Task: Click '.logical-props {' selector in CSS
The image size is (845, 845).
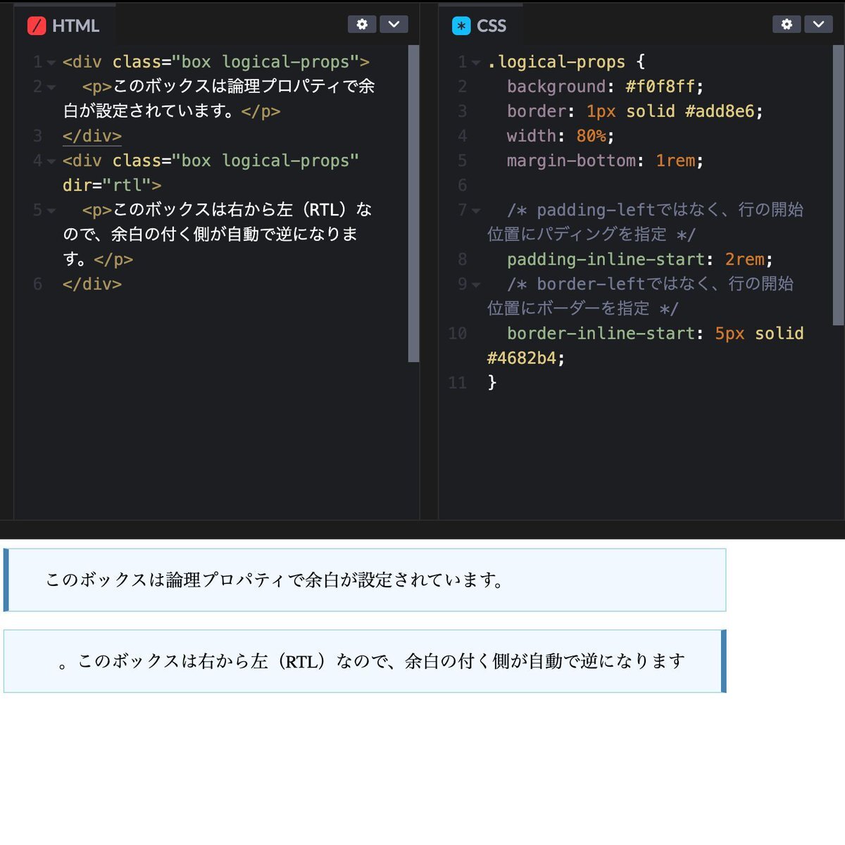Action: coord(566,62)
